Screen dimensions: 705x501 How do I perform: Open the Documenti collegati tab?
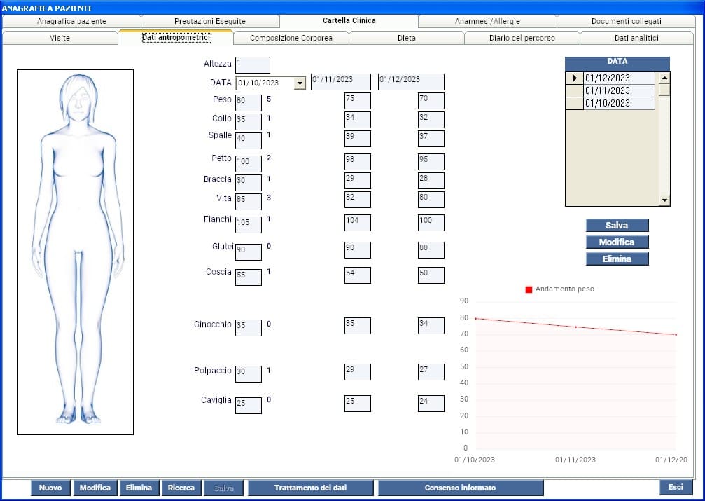pyautogui.click(x=627, y=21)
